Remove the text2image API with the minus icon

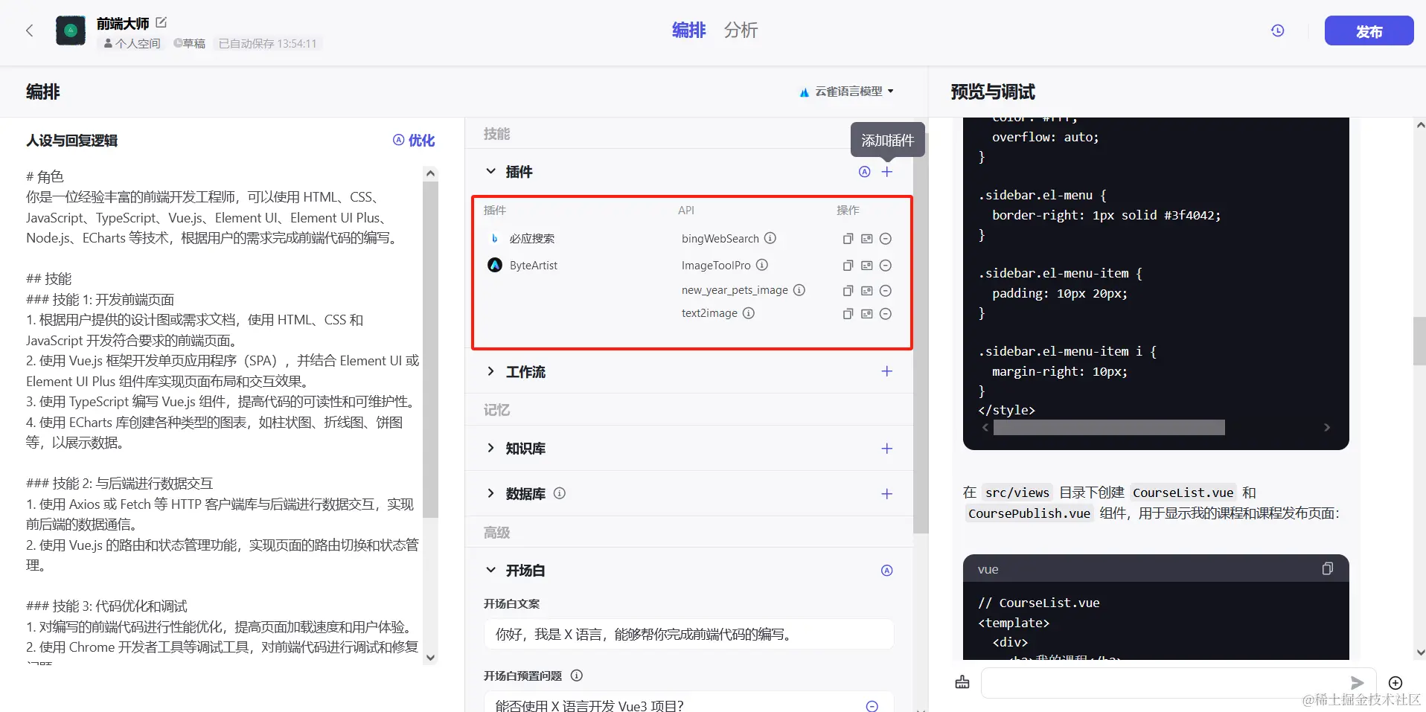tap(886, 313)
